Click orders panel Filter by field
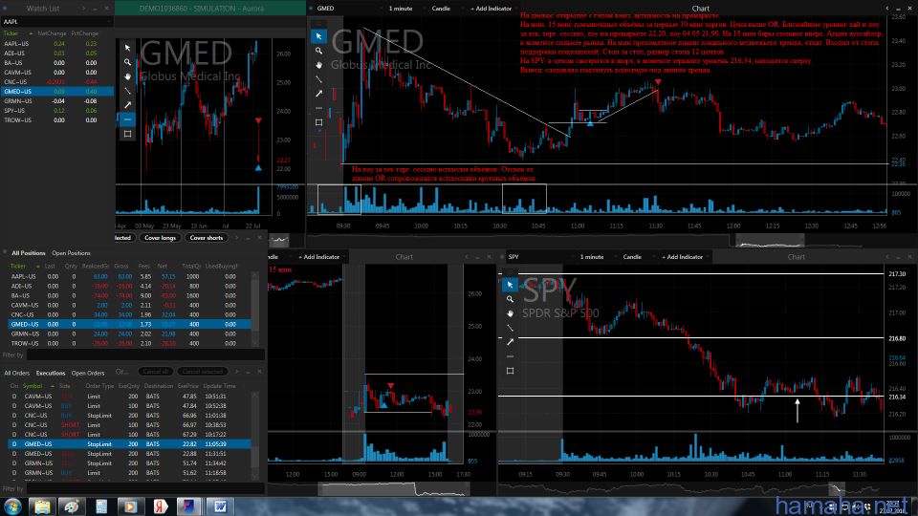Screen dimensions: 918x516 pos(145,488)
